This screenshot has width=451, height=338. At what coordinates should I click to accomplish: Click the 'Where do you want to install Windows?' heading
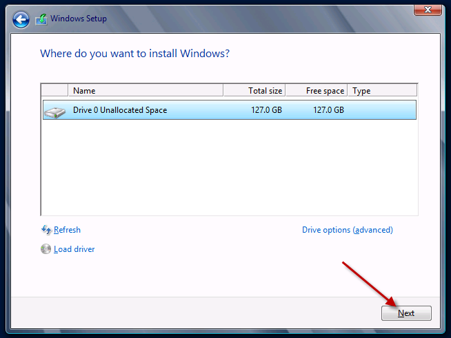(x=134, y=53)
